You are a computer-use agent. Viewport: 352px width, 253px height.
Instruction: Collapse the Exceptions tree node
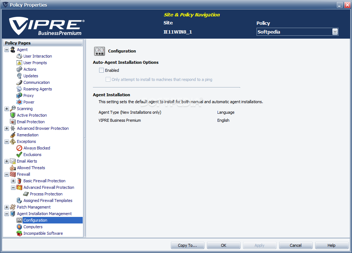click(x=7, y=141)
